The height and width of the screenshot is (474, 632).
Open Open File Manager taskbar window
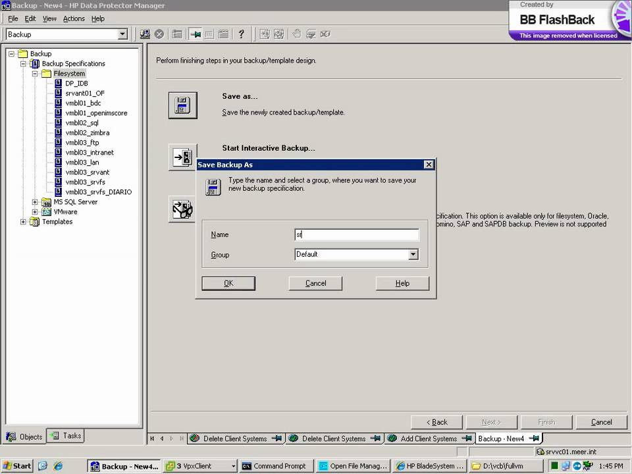click(353, 466)
